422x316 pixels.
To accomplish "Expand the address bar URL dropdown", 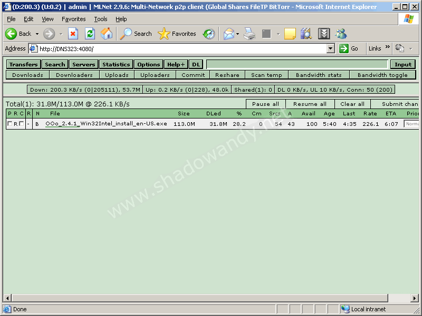I will (331, 48).
